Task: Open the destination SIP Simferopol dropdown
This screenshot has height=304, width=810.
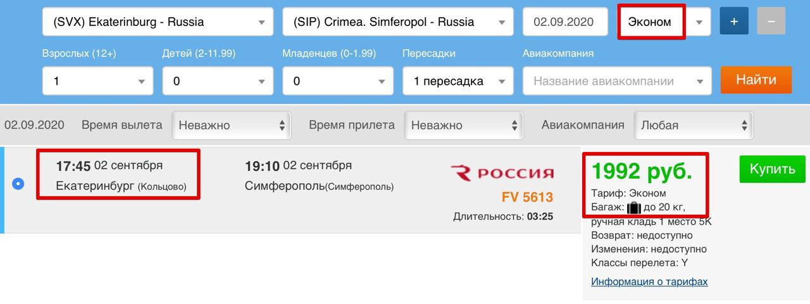Action: 397,22
